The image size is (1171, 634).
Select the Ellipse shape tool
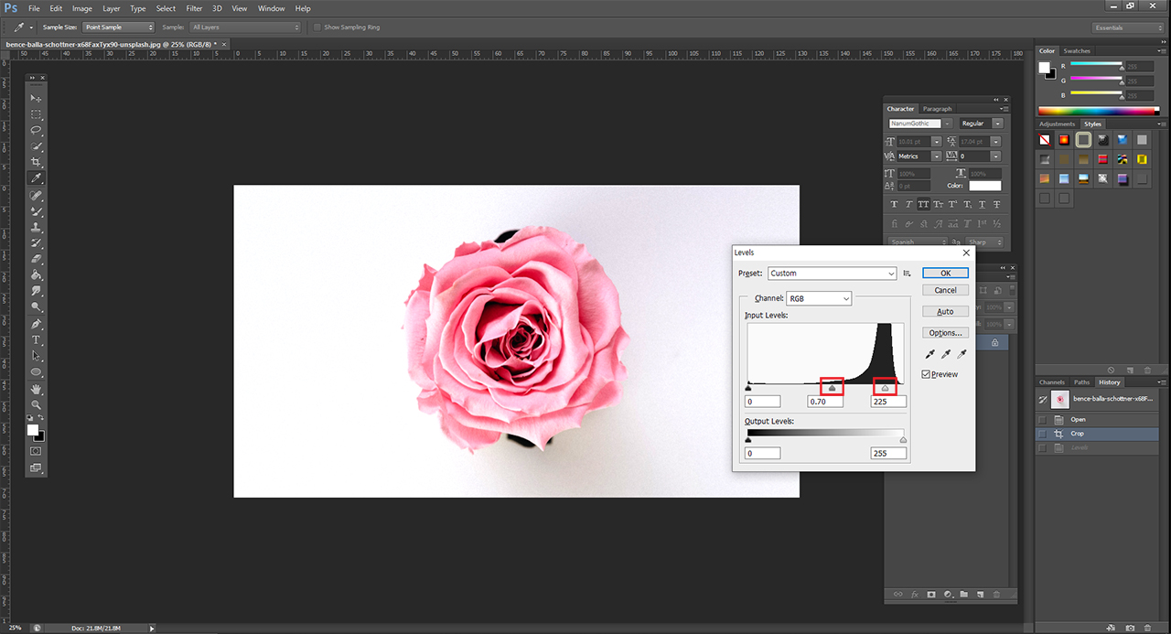37,372
